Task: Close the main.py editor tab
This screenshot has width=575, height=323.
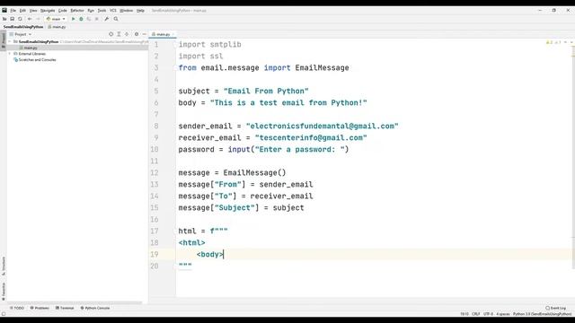Action: tap(173, 34)
